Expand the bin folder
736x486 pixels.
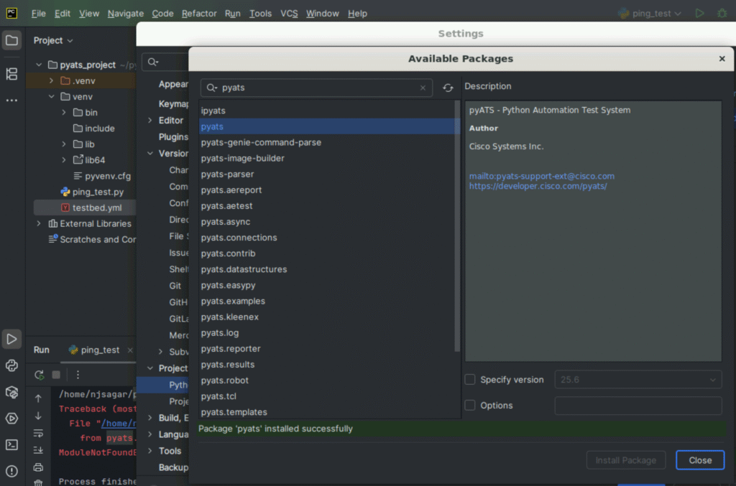(x=64, y=113)
